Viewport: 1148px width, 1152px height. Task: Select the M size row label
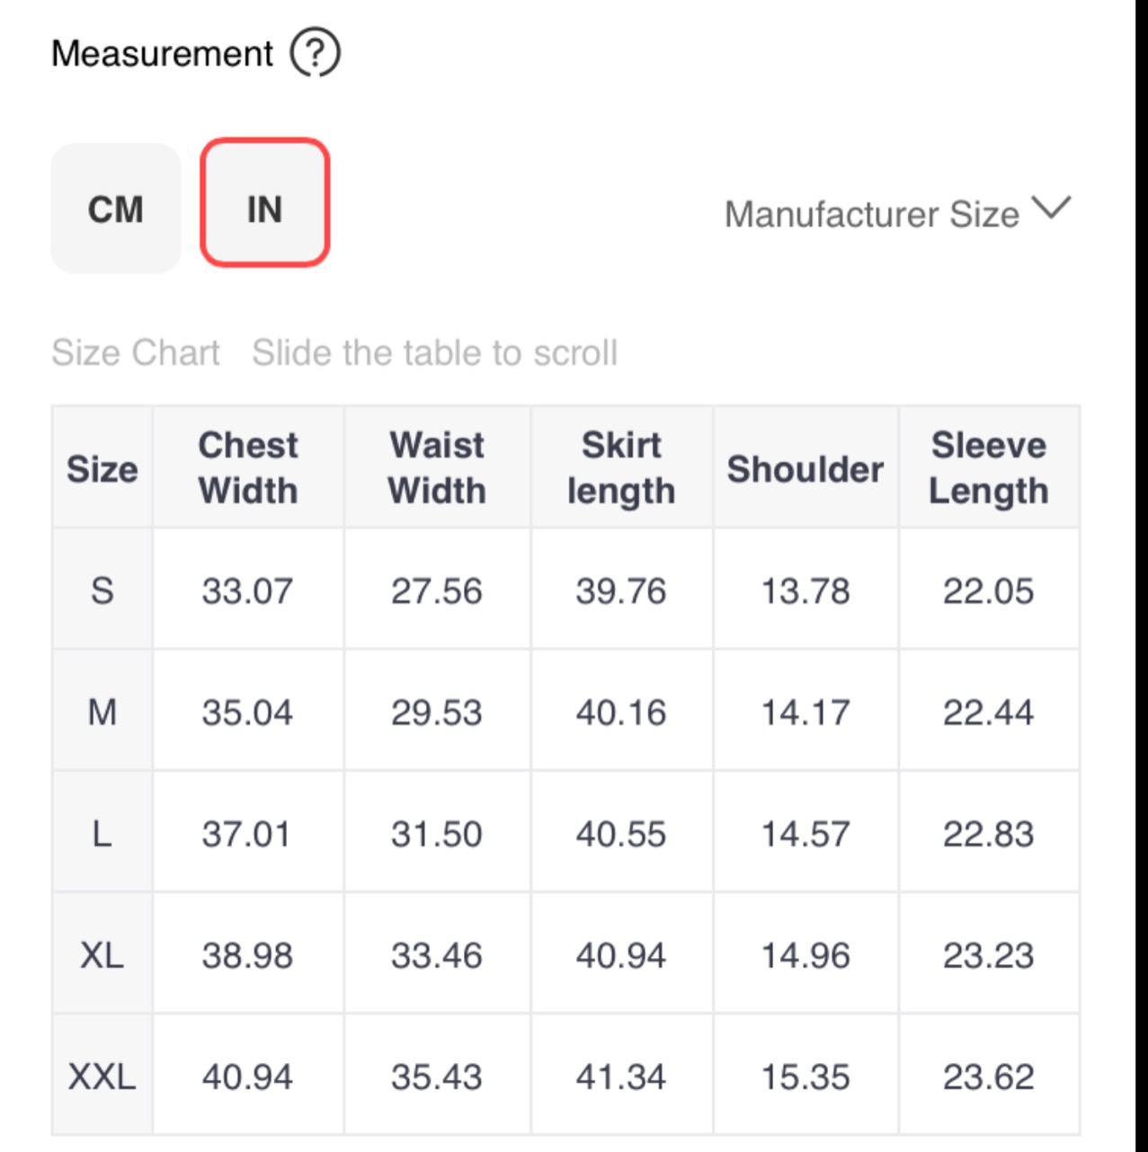[102, 712]
